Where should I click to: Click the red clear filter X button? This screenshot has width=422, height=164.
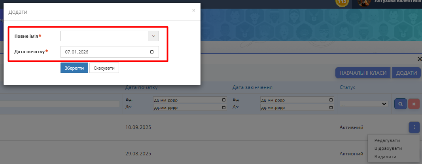414,104
